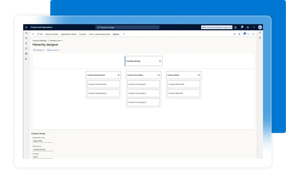Open the info circle icon below the filter
The height and width of the screenshot is (183, 286).
(260, 38)
